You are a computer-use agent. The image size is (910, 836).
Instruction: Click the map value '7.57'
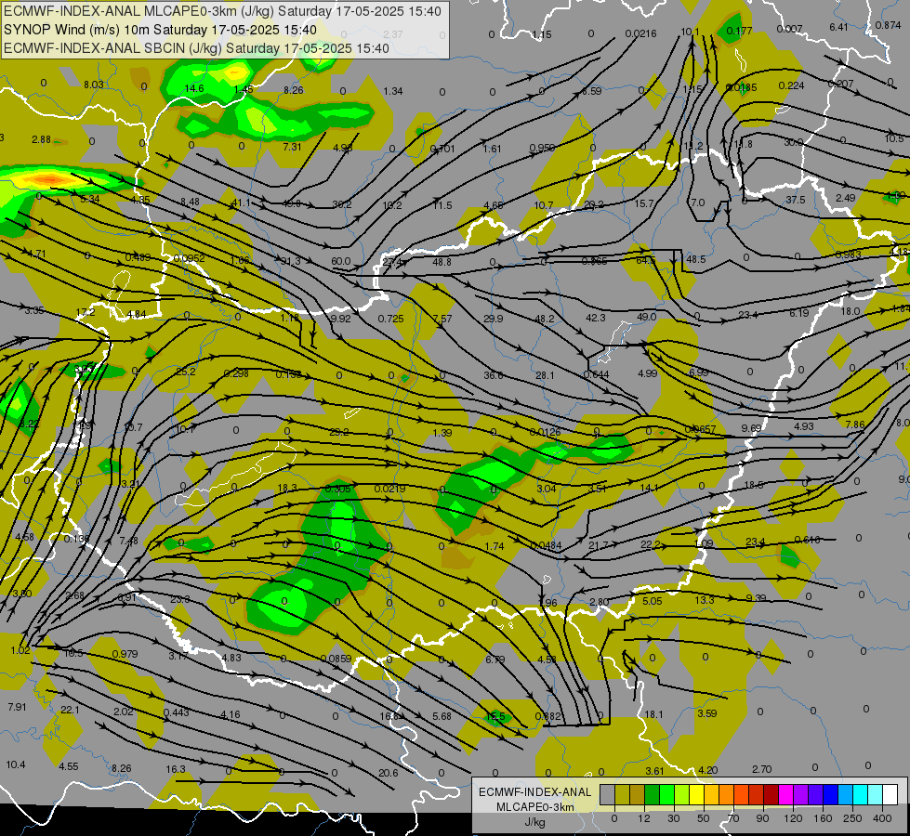click(x=442, y=319)
